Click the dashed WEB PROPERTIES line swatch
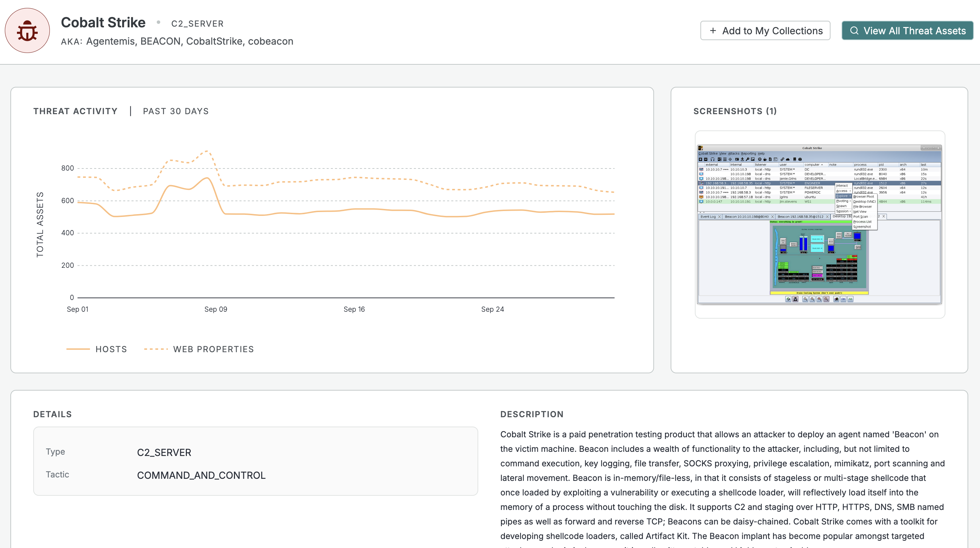Screen dimensions: 980x548 coord(156,349)
